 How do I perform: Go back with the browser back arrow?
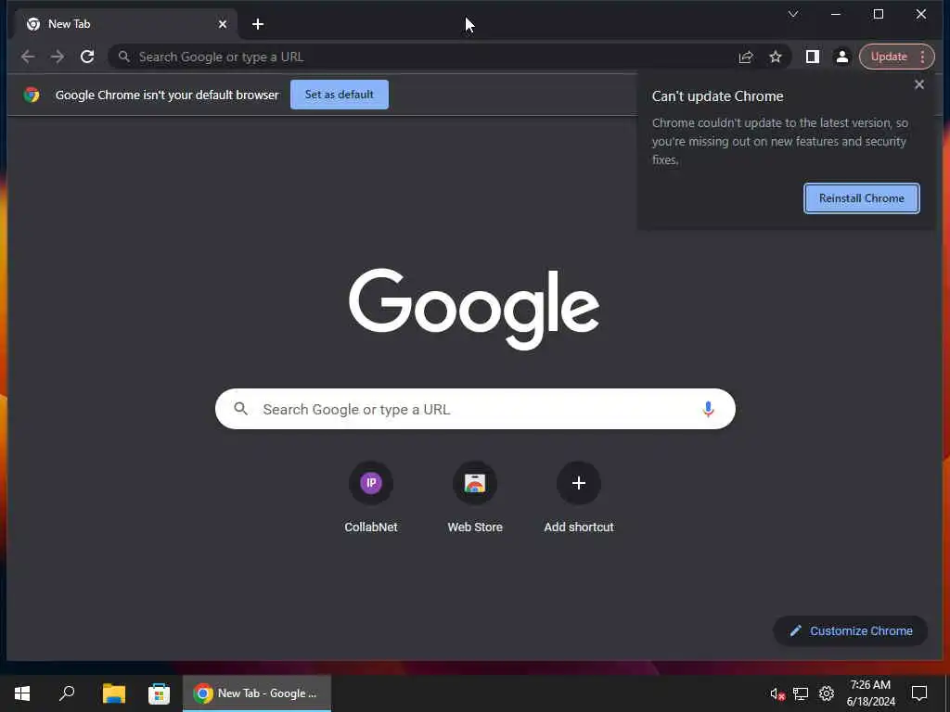[28, 57]
